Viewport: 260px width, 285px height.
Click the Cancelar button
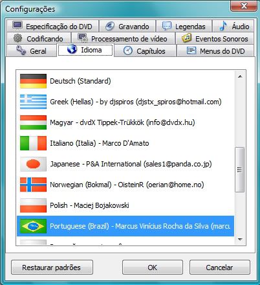(220, 268)
